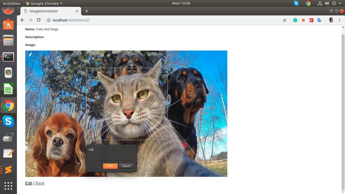345x194 pixels.
Task: Open Chrome three-dot menu
Action: point(339,20)
